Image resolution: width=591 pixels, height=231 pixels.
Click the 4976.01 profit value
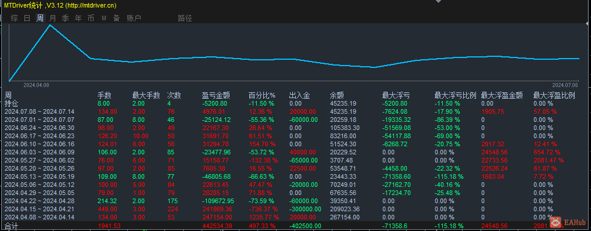click(213, 111)
